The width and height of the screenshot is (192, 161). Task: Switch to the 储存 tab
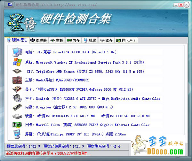(x=106, y=40)
